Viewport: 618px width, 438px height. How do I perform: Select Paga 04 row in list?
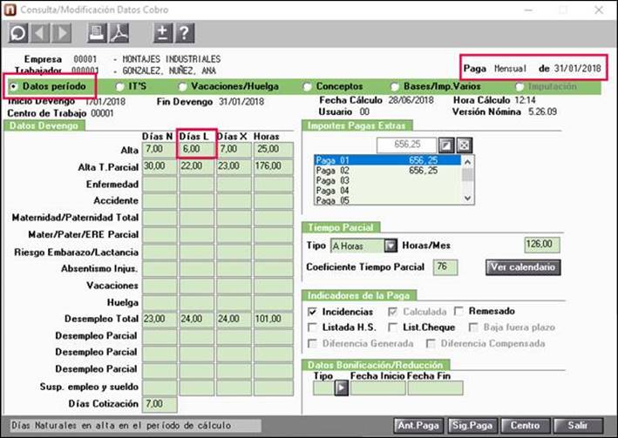coord(387,191)
